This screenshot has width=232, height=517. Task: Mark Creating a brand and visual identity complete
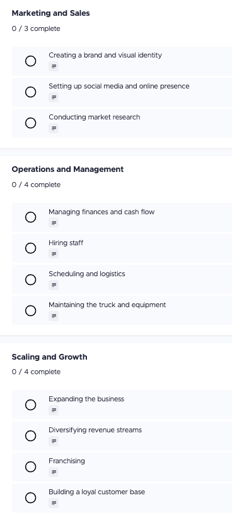pos(31,61)
